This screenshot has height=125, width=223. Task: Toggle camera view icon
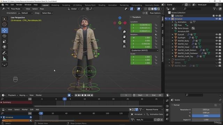pyautogui.click(x=124, y=41)
